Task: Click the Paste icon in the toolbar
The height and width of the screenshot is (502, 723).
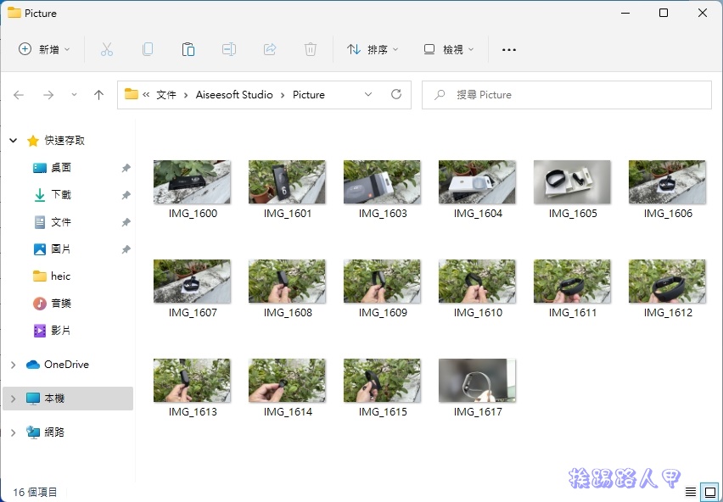Action: 188,49
